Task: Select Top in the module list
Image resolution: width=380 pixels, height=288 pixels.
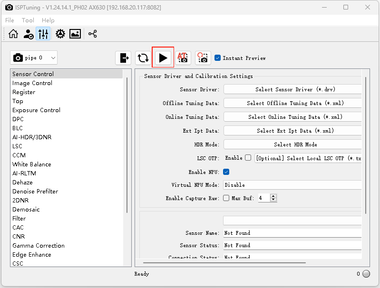Action: click(x=67, y=101)
